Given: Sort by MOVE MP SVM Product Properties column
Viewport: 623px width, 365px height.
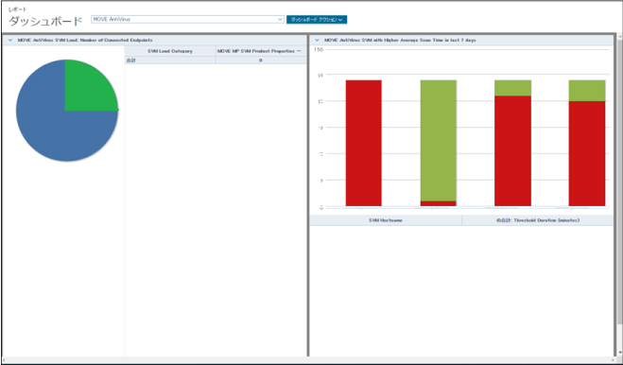Looking at the screenshot, I should [x=261, y=51].
